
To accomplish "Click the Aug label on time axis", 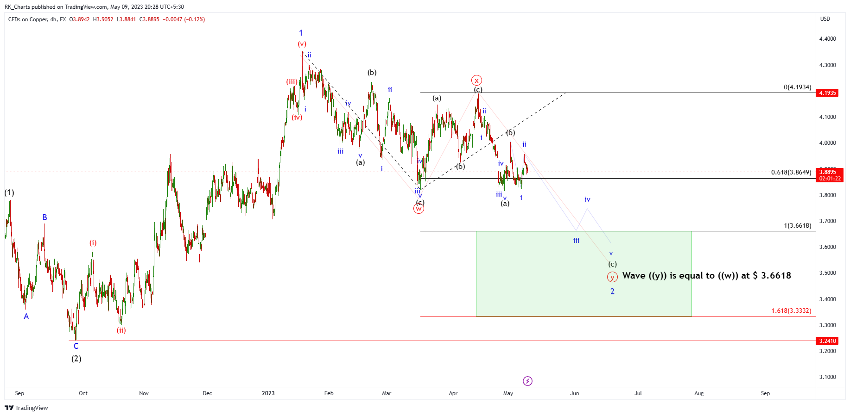I will tap(699, 393).
